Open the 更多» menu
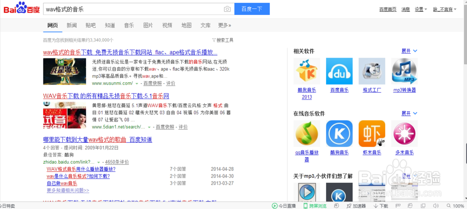This screenshot has width=467, height=209. (225, 25)
